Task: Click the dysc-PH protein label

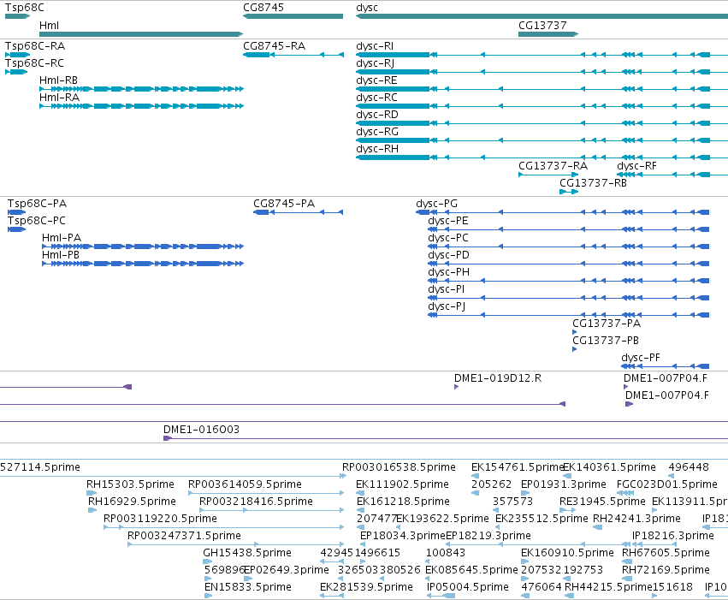Action: [x=448, y=272]
